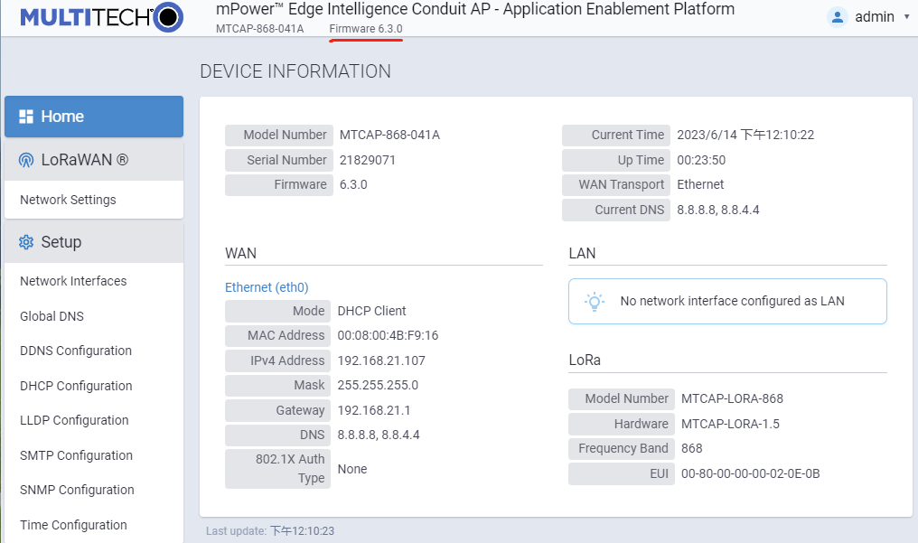Click the Setup gear icon
The width and height of the screenshot is (918, 543).
point(26,242)
